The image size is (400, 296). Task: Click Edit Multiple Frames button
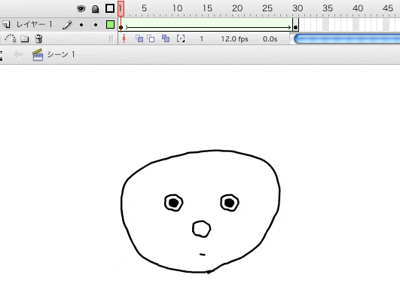166,38
